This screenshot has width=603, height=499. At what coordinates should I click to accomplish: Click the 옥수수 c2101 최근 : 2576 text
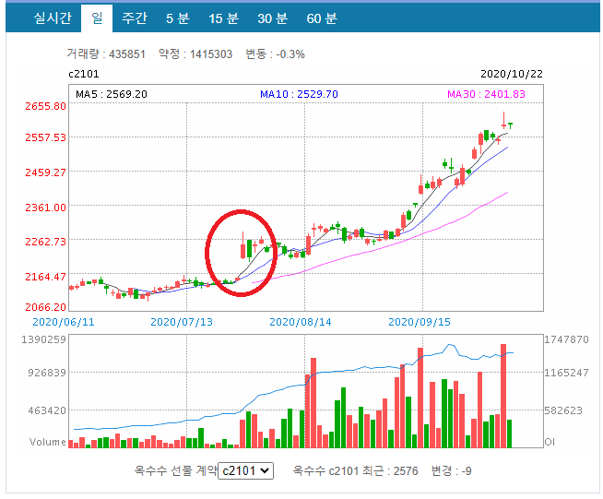[355, 471]
